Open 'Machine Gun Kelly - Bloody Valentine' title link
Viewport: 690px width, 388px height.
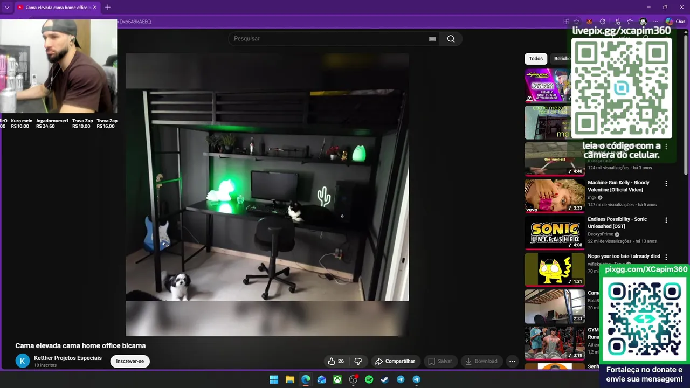619,186
